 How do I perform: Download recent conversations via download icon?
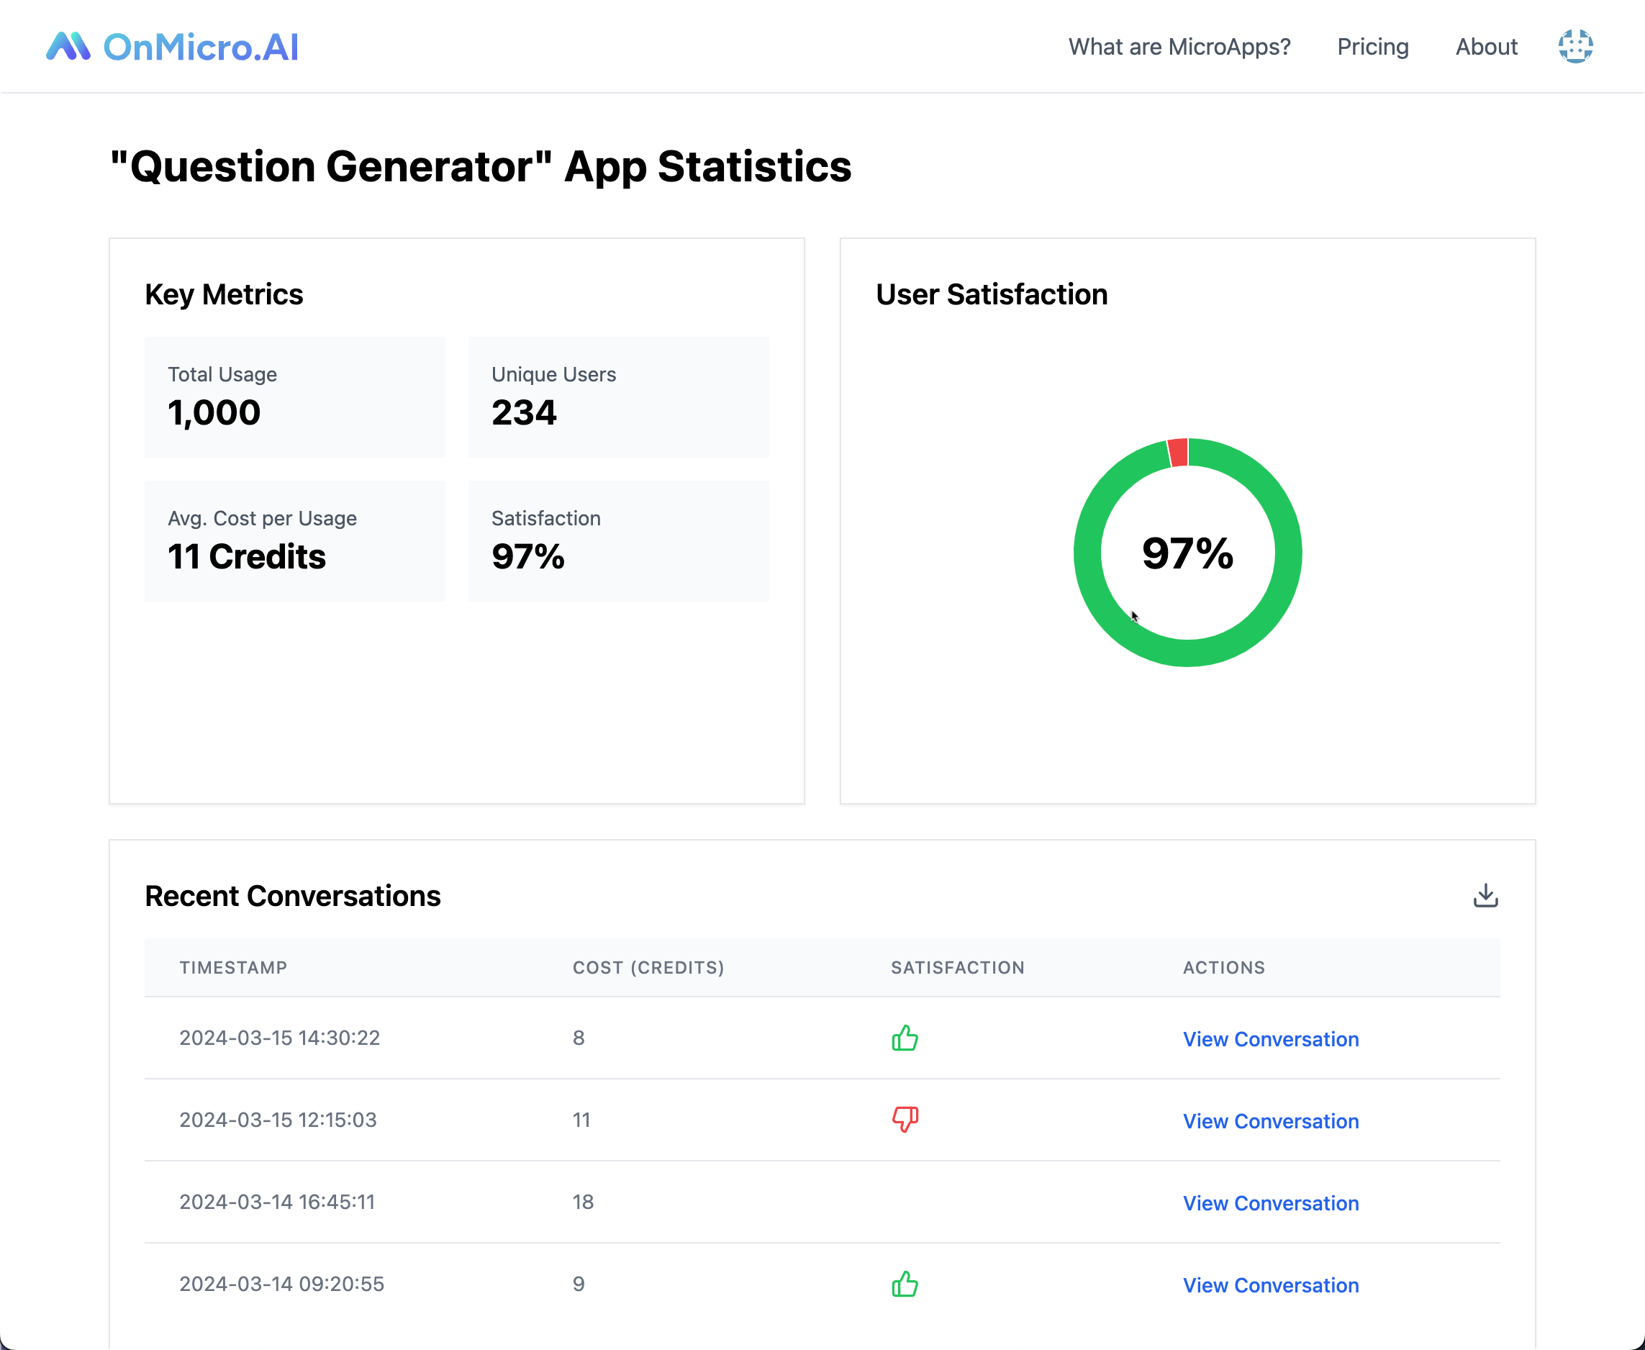point(1485,896)
